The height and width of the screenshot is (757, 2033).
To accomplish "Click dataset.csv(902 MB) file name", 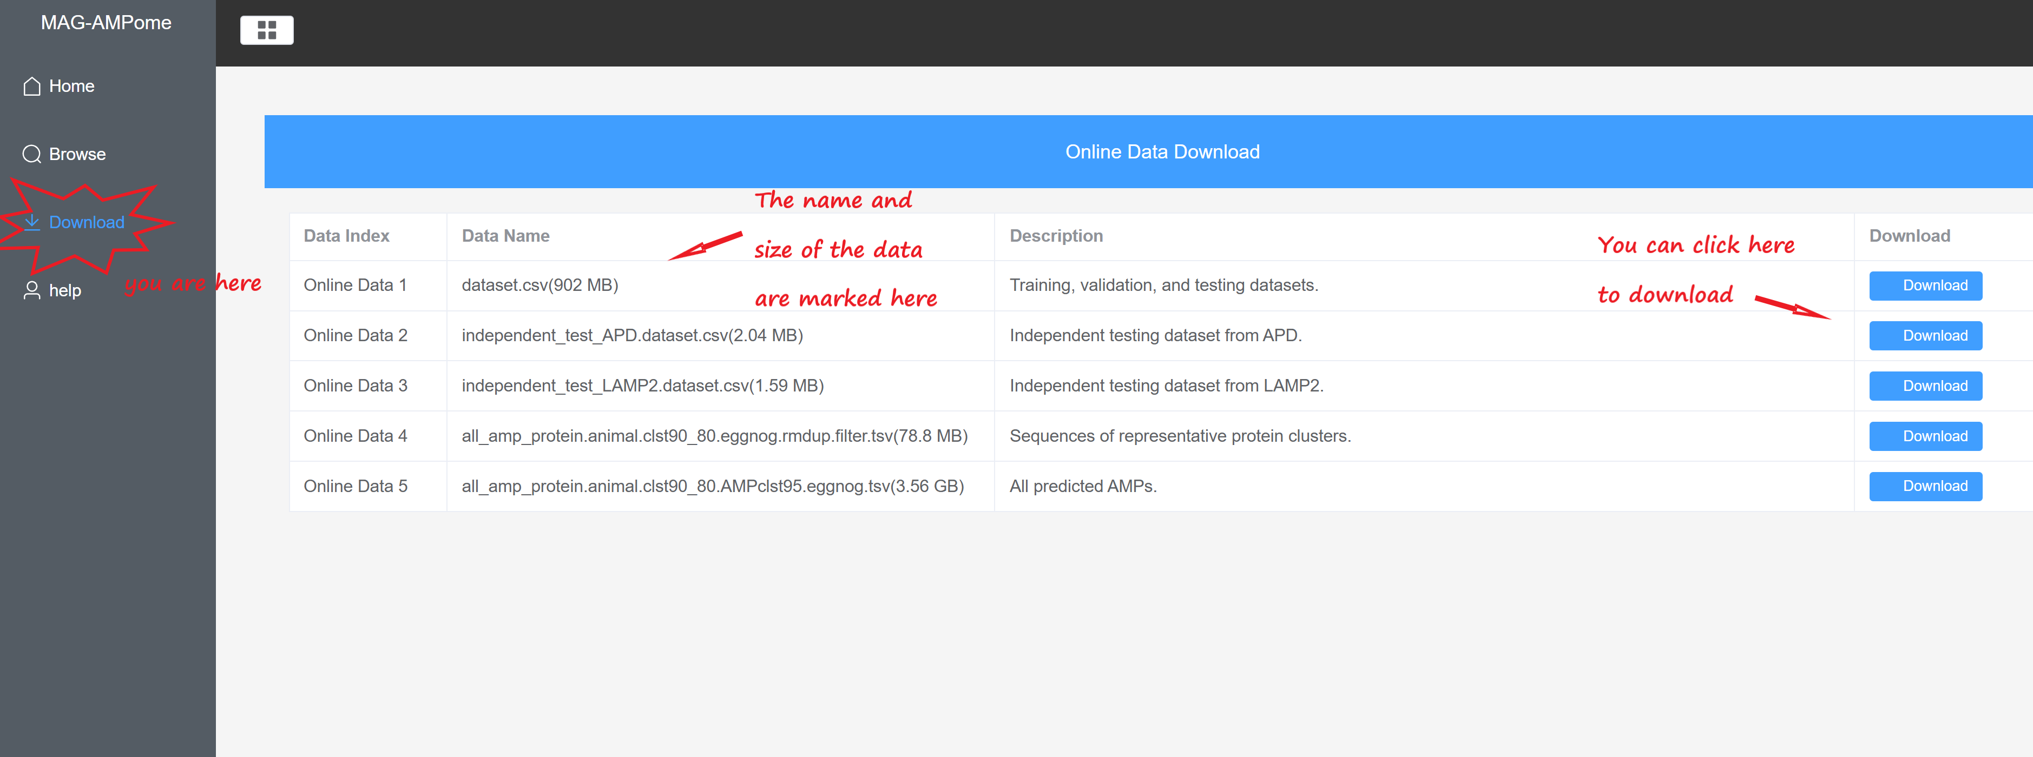I will [540, 285].
